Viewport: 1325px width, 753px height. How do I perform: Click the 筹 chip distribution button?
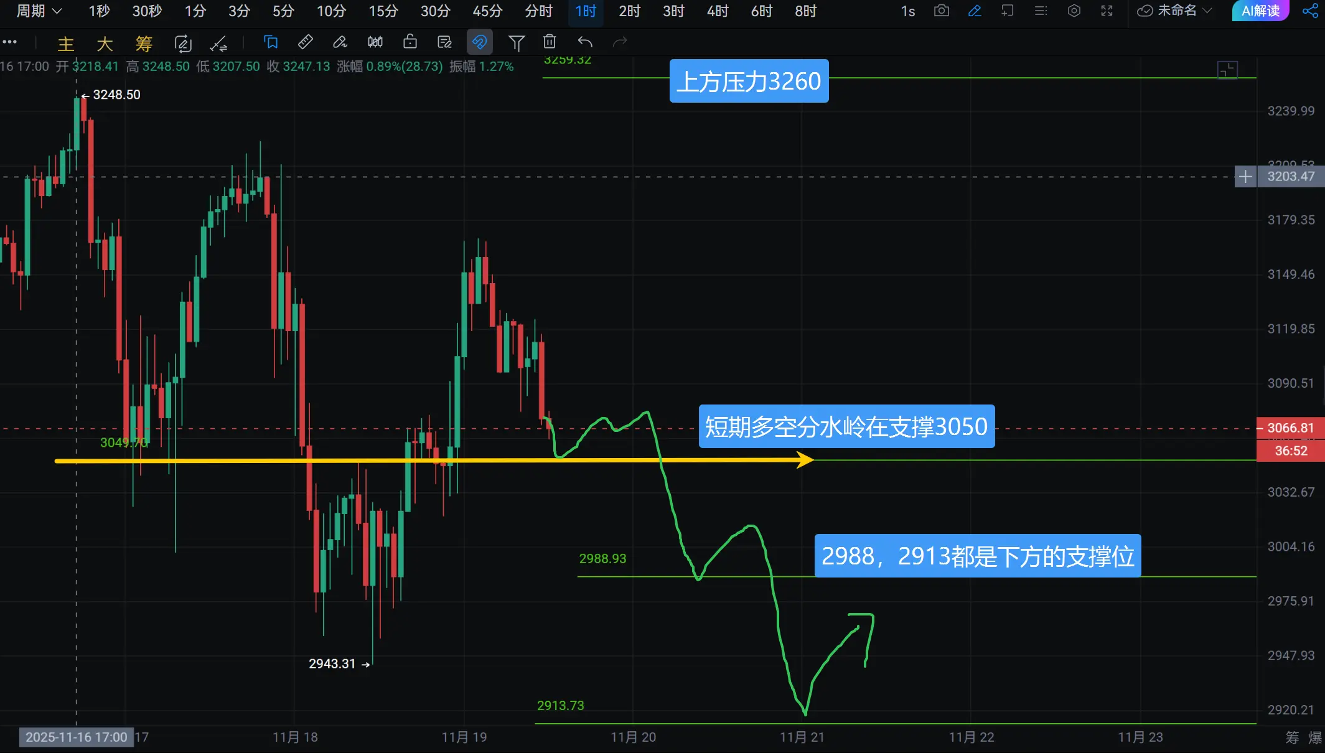point(144,44)
